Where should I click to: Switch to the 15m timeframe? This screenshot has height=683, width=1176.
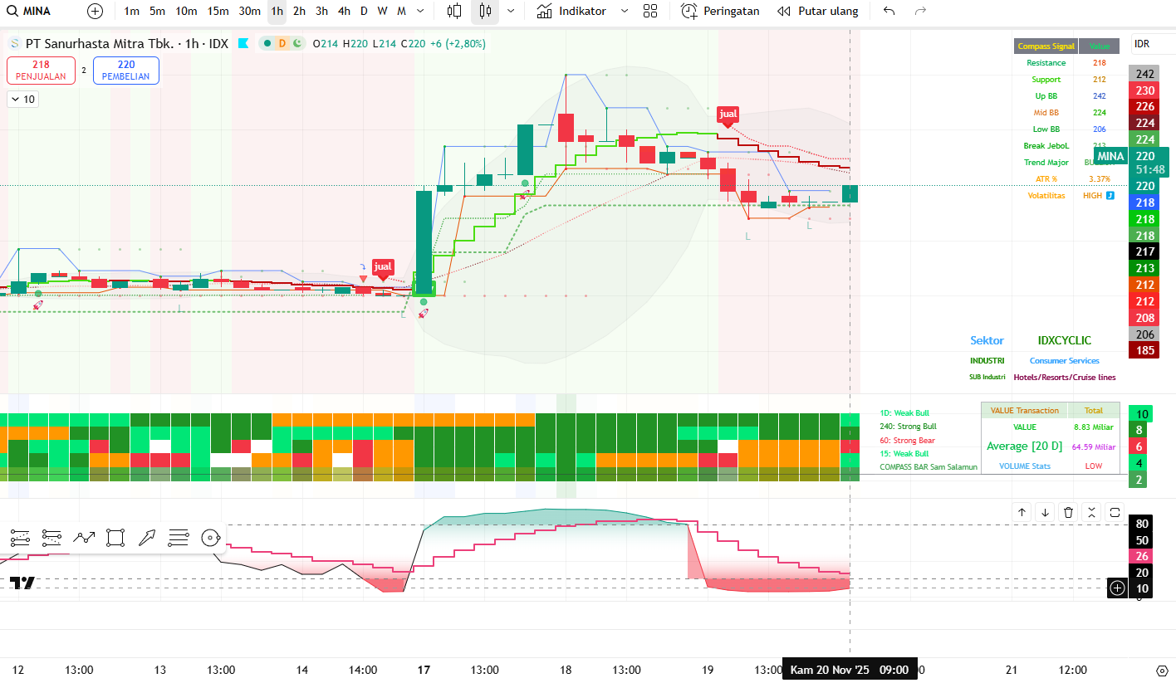[218, 11]
